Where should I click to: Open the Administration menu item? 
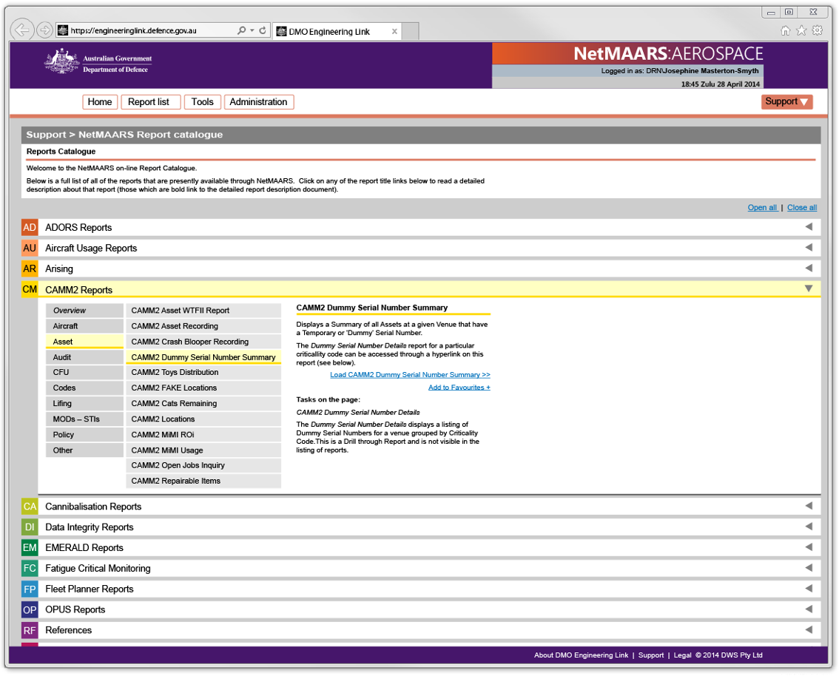258,102
